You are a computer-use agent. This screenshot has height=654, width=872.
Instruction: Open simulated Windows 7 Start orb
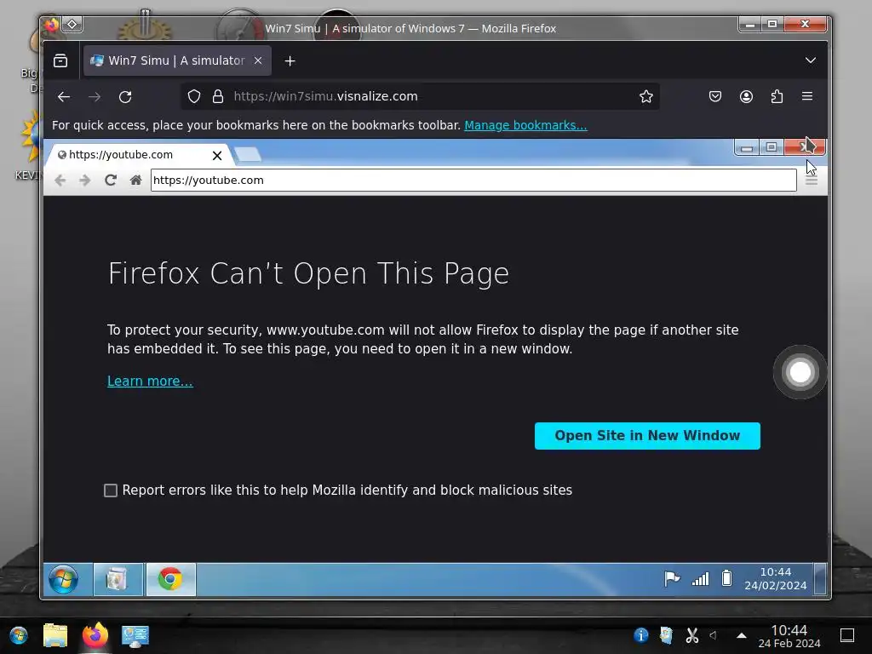[x=63, y=579]
